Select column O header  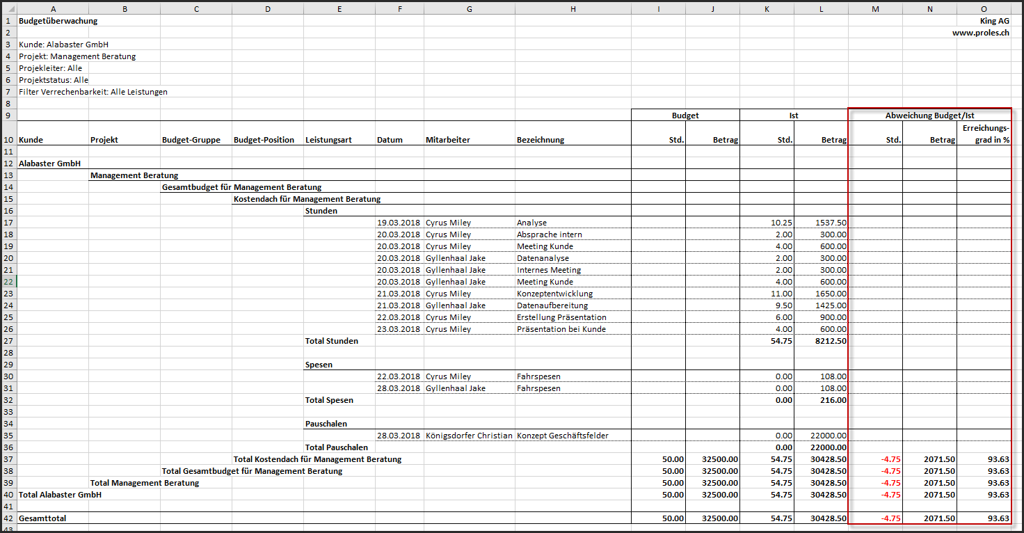point(984,8)
